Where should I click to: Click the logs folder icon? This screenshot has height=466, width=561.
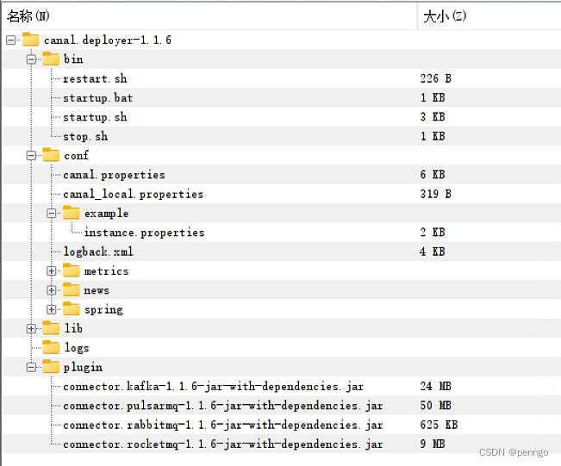(x=51, y=347)
